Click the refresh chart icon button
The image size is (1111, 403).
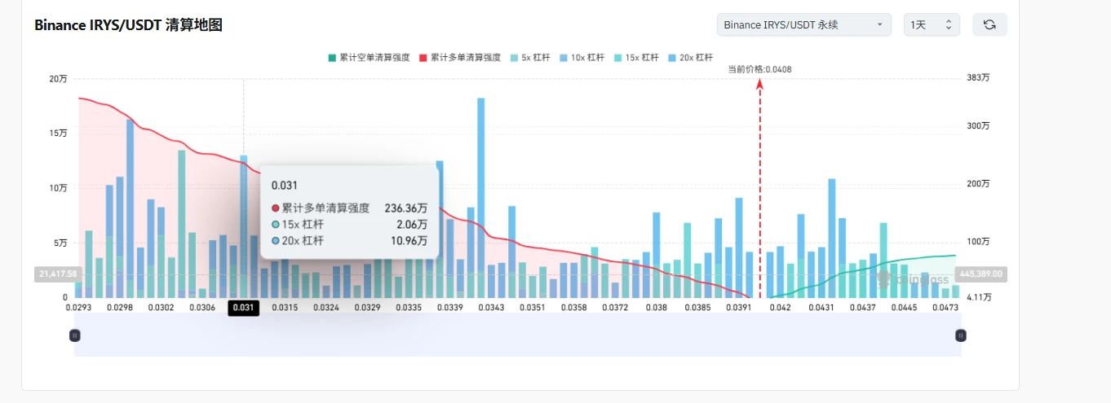pyautogui.click(x=989, y=25)
